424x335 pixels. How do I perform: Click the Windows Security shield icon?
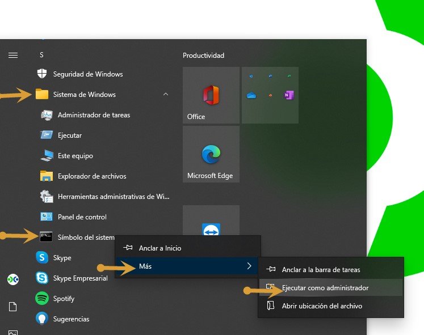click(x=42, y=74)
